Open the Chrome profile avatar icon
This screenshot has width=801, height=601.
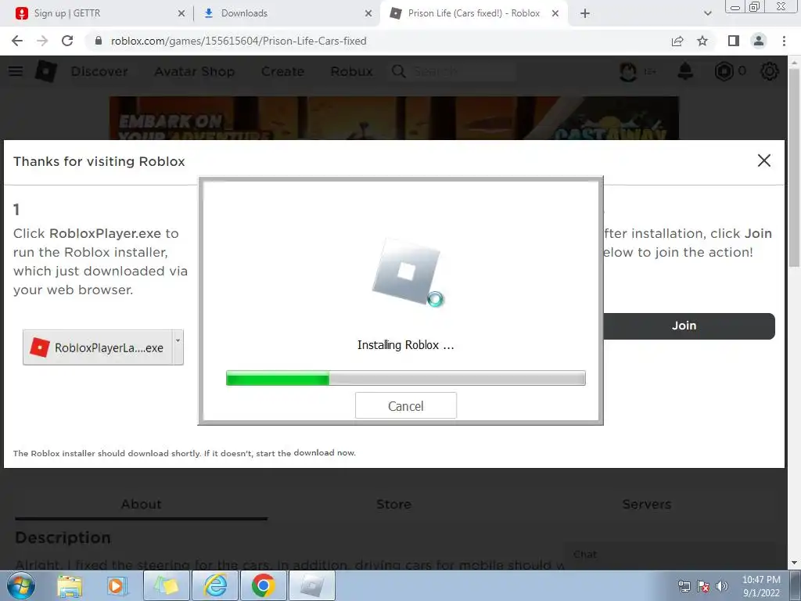click(759, 41)
